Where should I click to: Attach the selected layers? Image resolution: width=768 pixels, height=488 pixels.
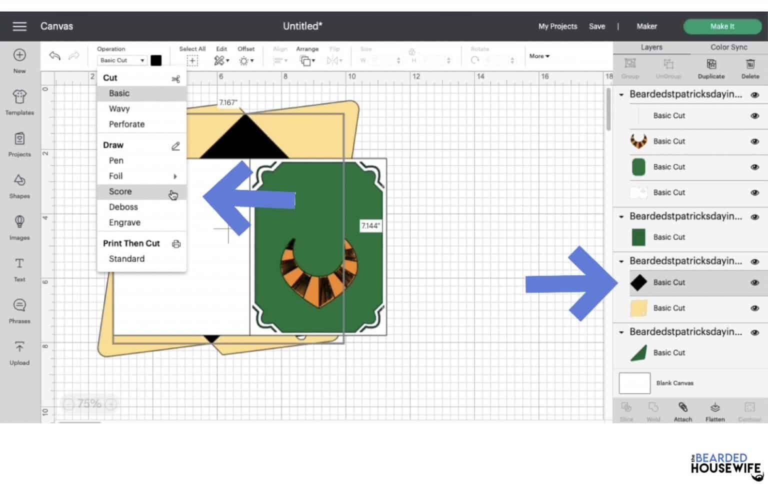click(x=682, y=411)
